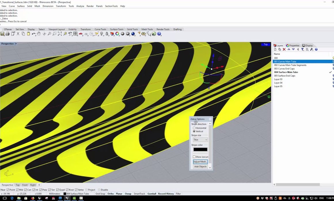Toggle Gumball in status bar
The height and width of the screenshot is (201, 334).
152,194
